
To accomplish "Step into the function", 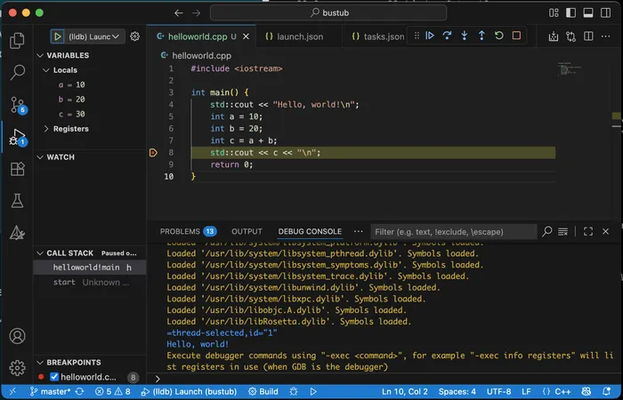I will (464, 36).
